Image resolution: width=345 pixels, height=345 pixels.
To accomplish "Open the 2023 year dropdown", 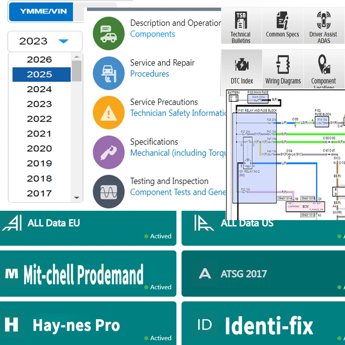I will coord(45,41).
